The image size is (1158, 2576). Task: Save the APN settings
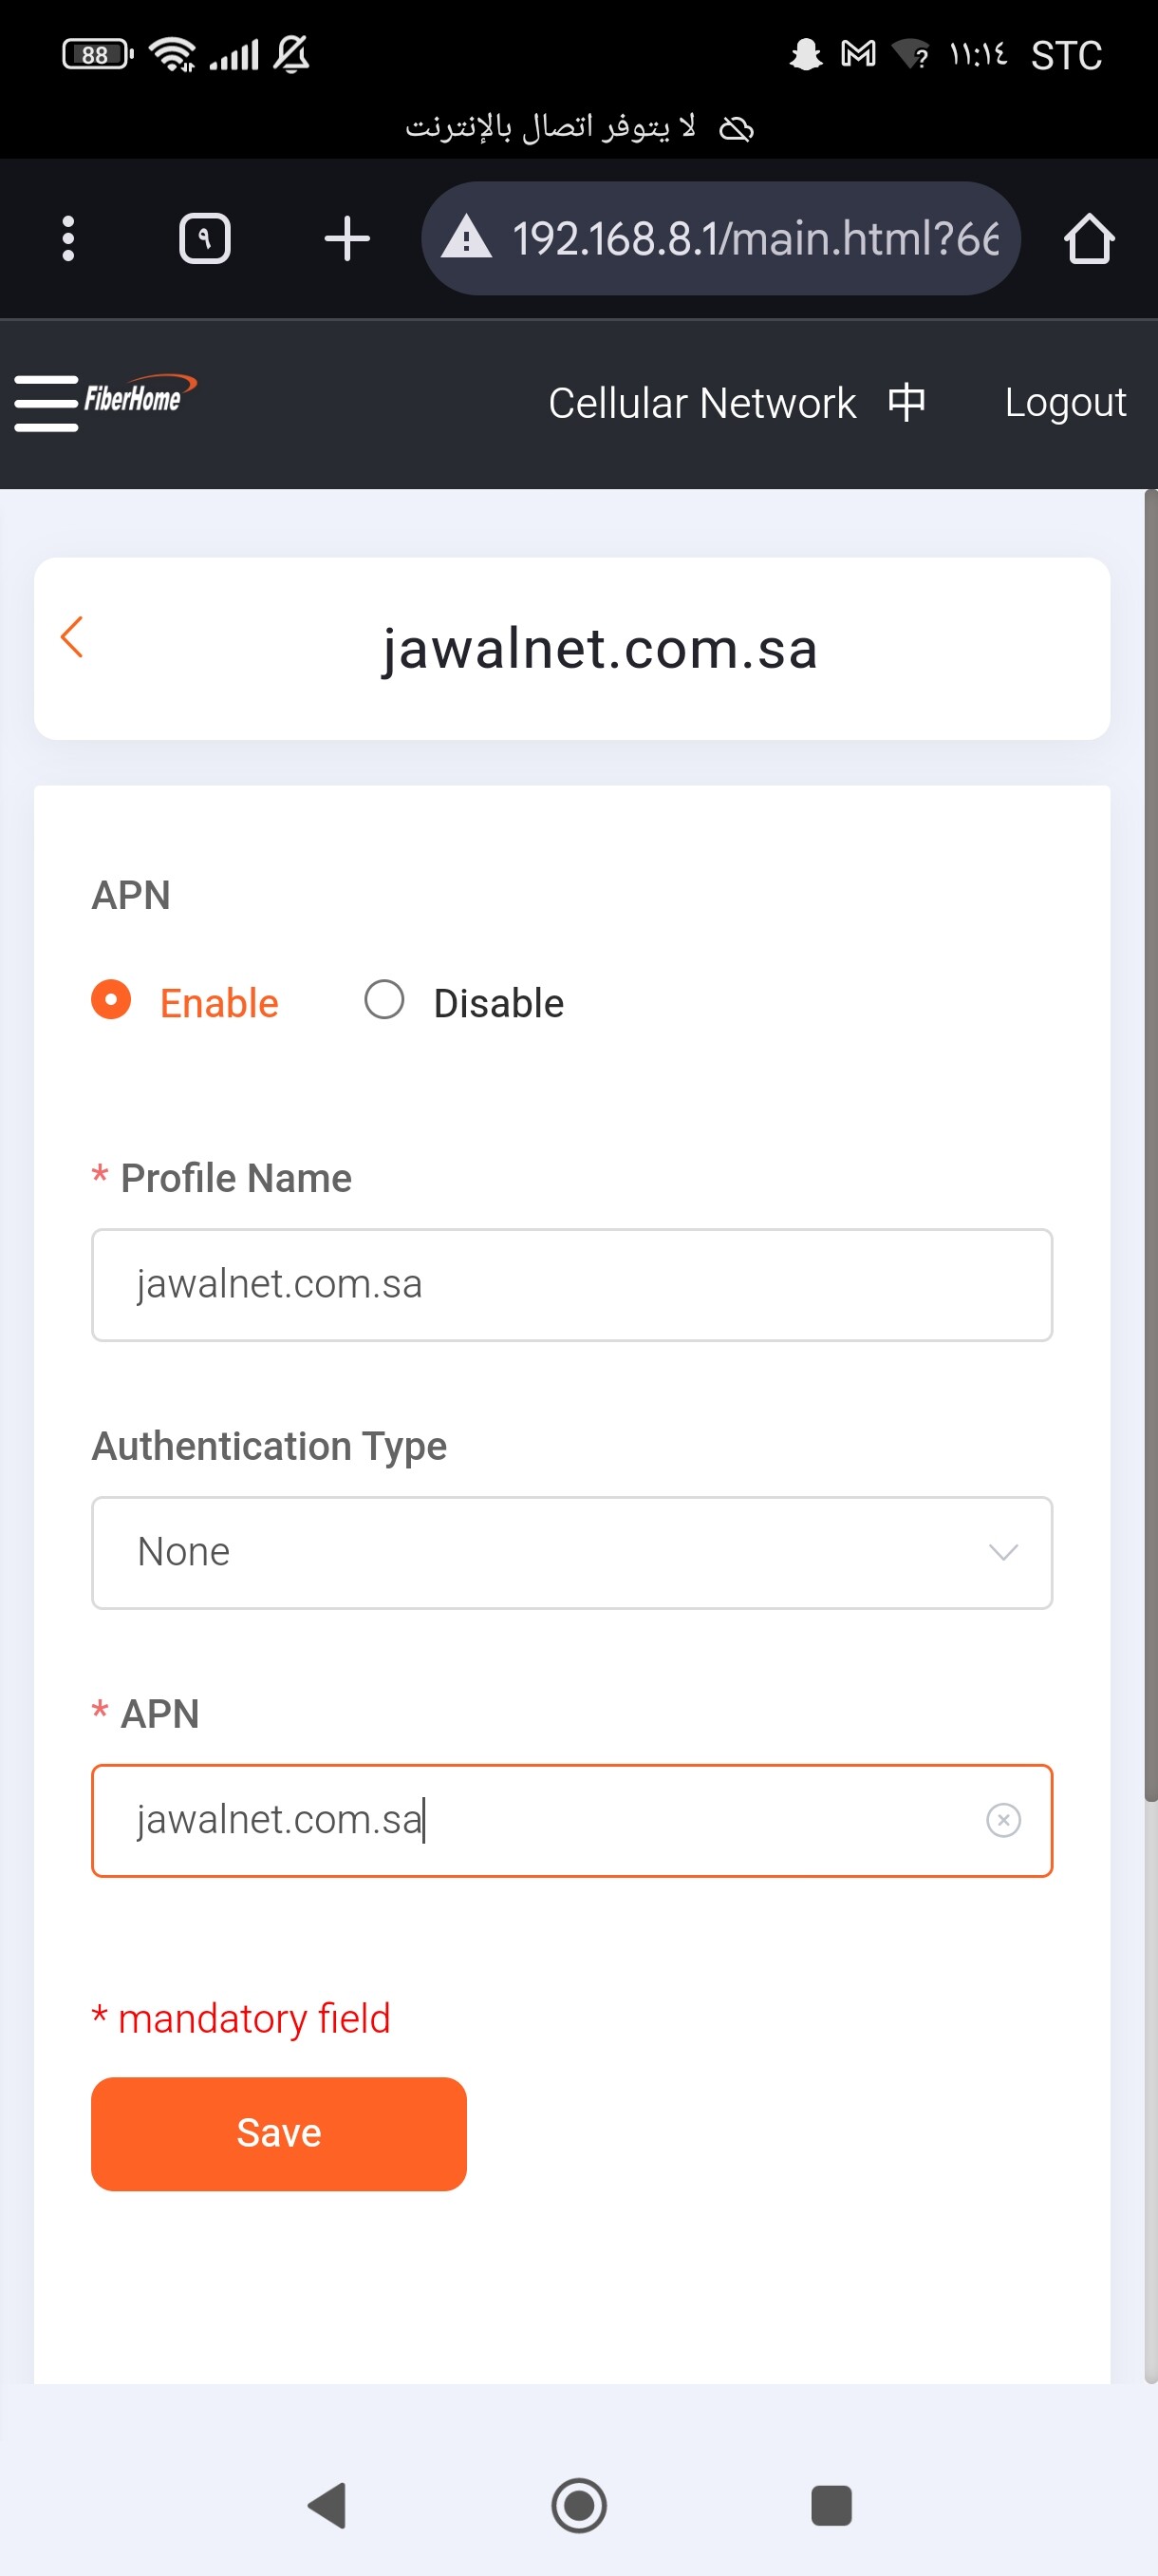[x=279, y=2133]
